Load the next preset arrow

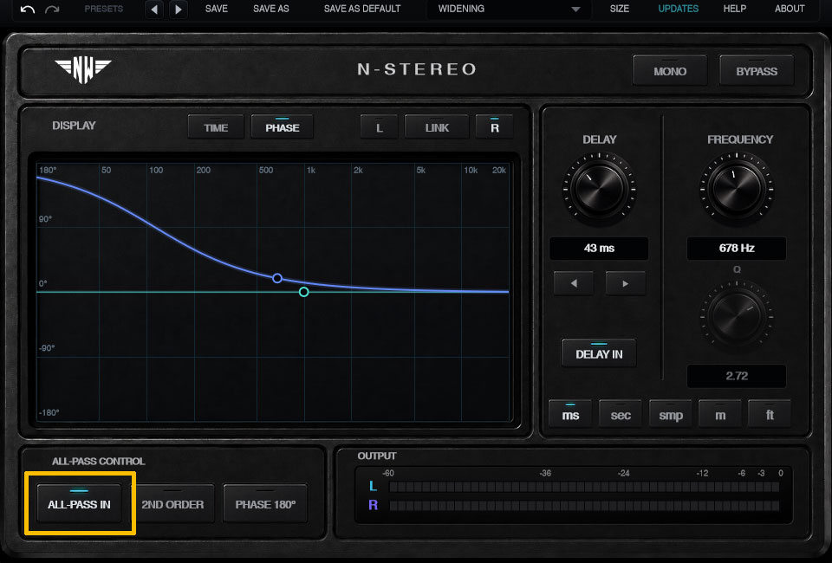tap(179, 9)
